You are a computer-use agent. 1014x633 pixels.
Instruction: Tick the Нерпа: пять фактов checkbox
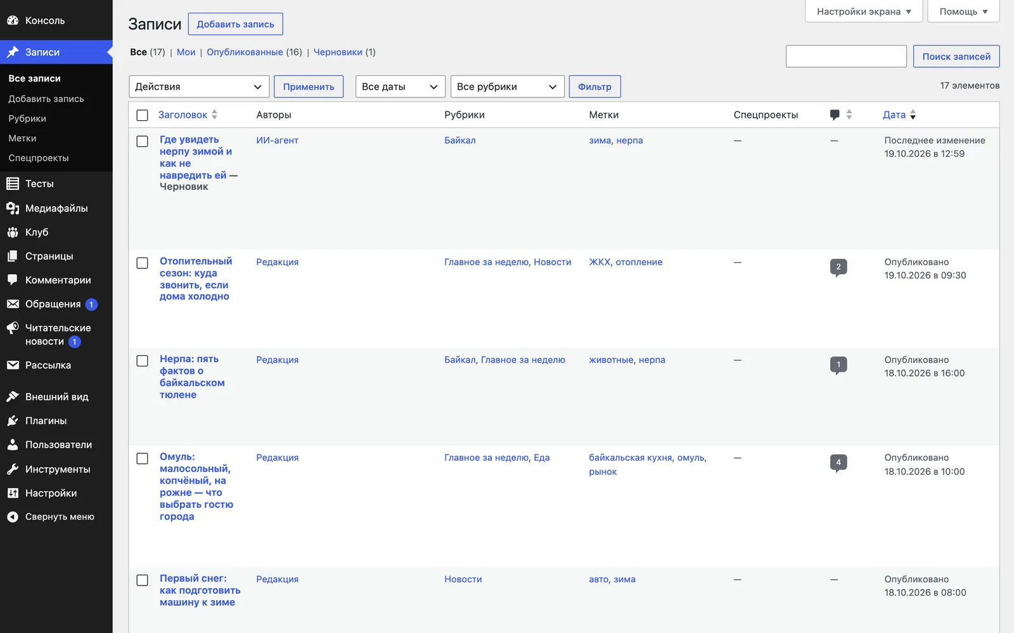(143, 361)
